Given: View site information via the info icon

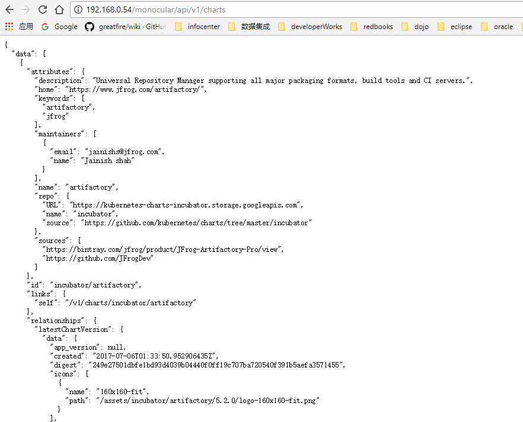Looking at the screenshot, I should [x=79, y=9].
